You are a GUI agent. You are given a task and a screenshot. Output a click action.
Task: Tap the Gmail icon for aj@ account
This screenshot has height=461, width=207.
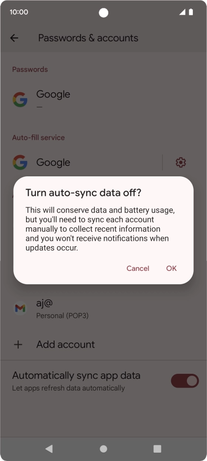point(20,308)
